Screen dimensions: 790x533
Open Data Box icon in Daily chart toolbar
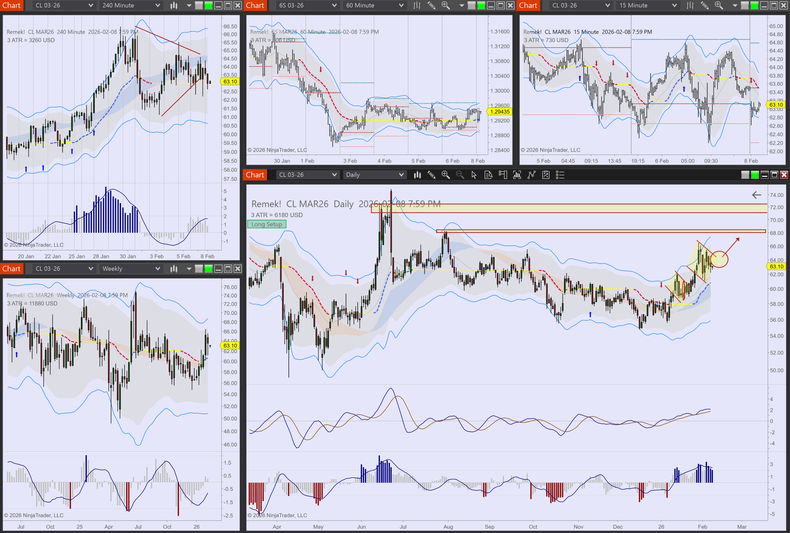488,175
